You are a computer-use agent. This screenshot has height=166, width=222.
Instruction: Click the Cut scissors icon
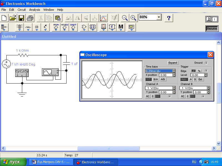pyautogui.click(x=41, y=18)
